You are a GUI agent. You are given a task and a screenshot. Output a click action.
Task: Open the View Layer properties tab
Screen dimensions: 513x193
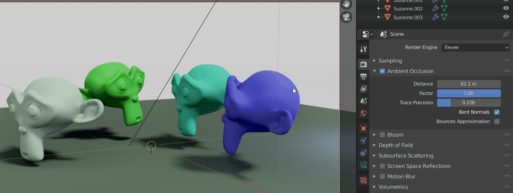363,89
